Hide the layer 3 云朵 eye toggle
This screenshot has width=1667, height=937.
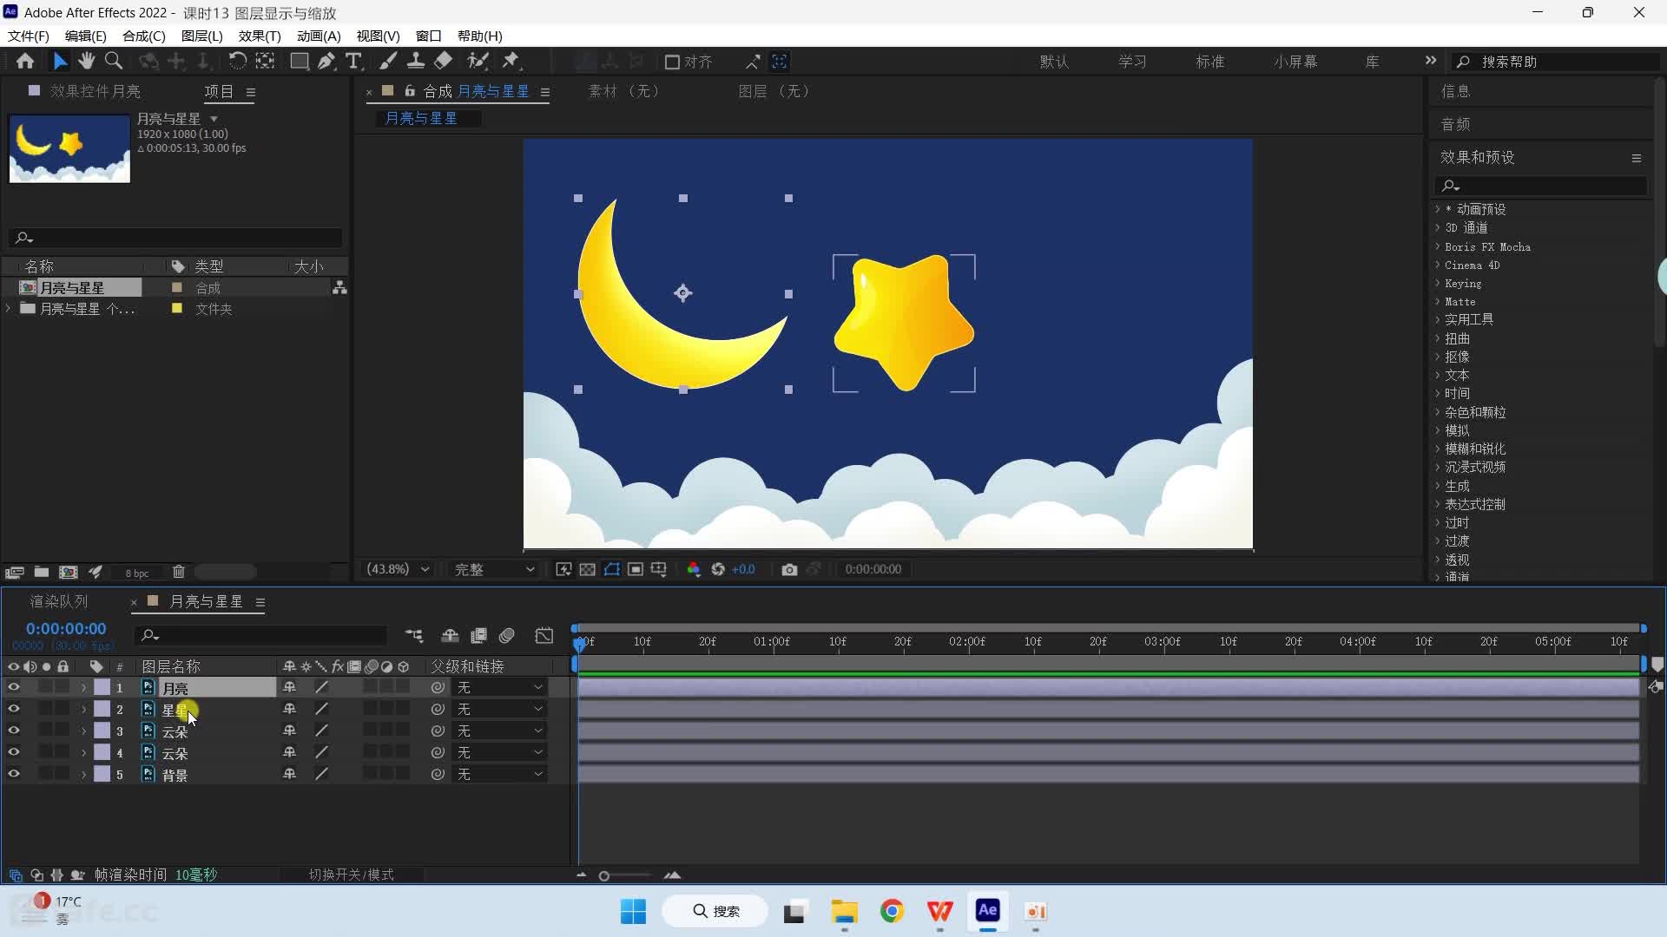coord(14,731)
